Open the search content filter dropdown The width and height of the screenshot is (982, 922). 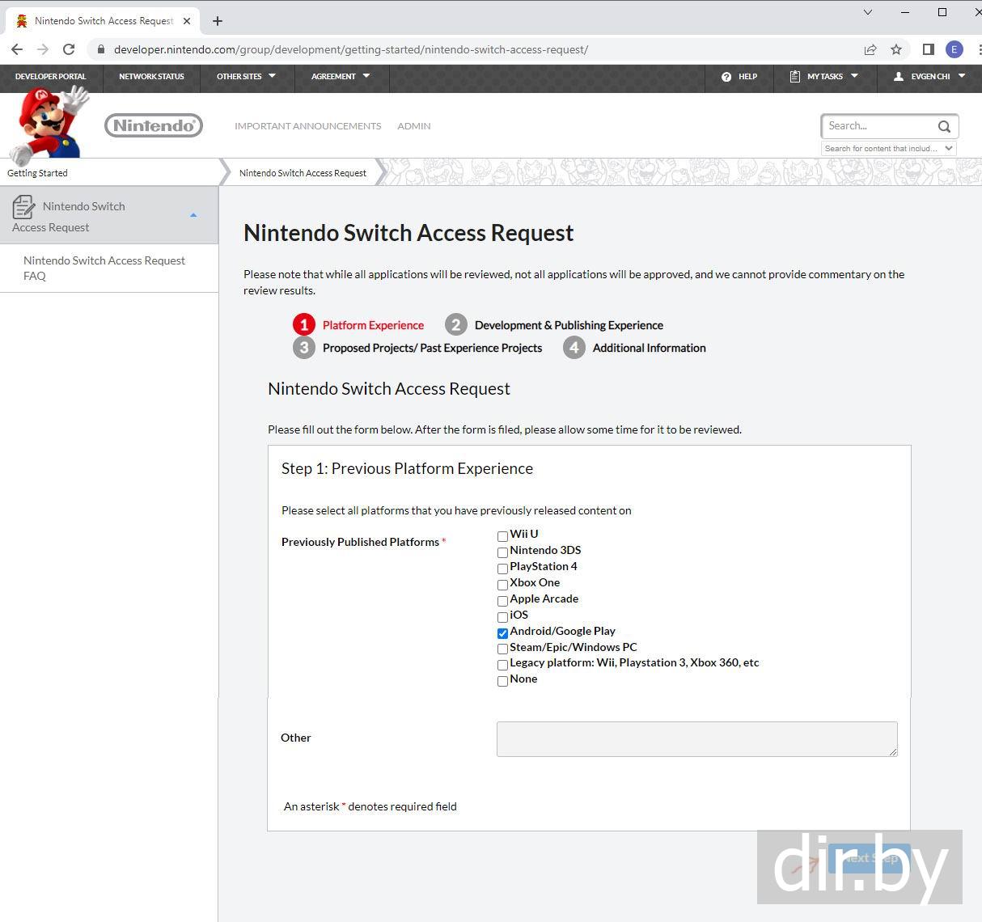[888, 149]
